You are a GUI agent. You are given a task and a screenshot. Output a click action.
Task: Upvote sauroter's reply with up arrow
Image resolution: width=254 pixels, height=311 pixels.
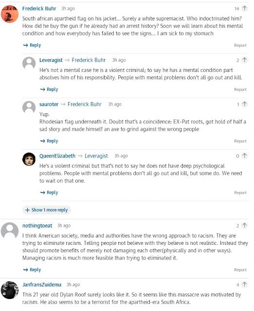click(x=244, y=104)
